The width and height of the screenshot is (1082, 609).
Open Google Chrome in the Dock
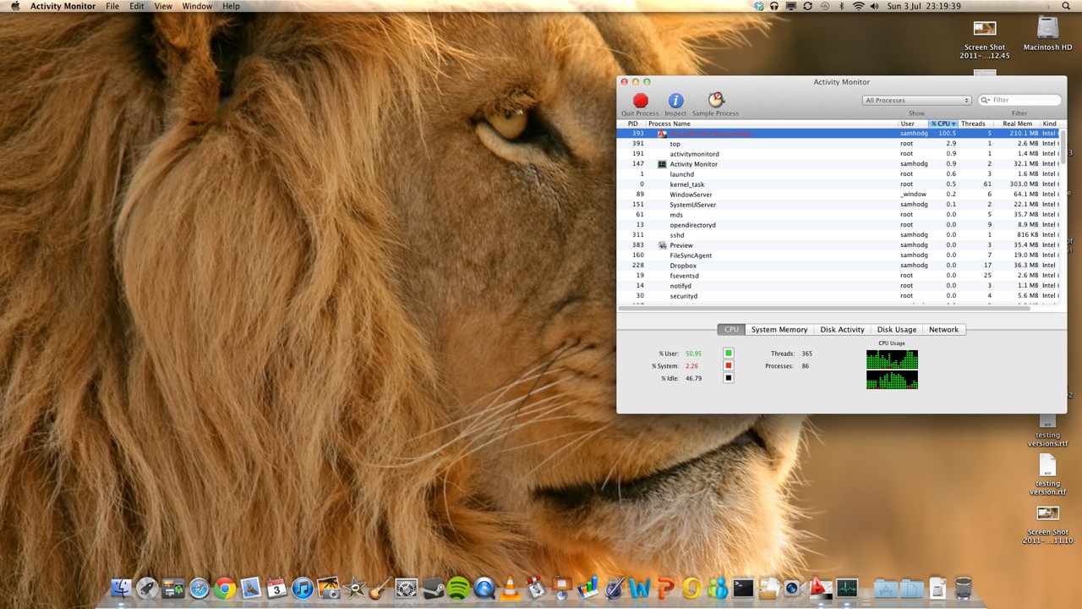pyautogui.click(x=225, y=588)
